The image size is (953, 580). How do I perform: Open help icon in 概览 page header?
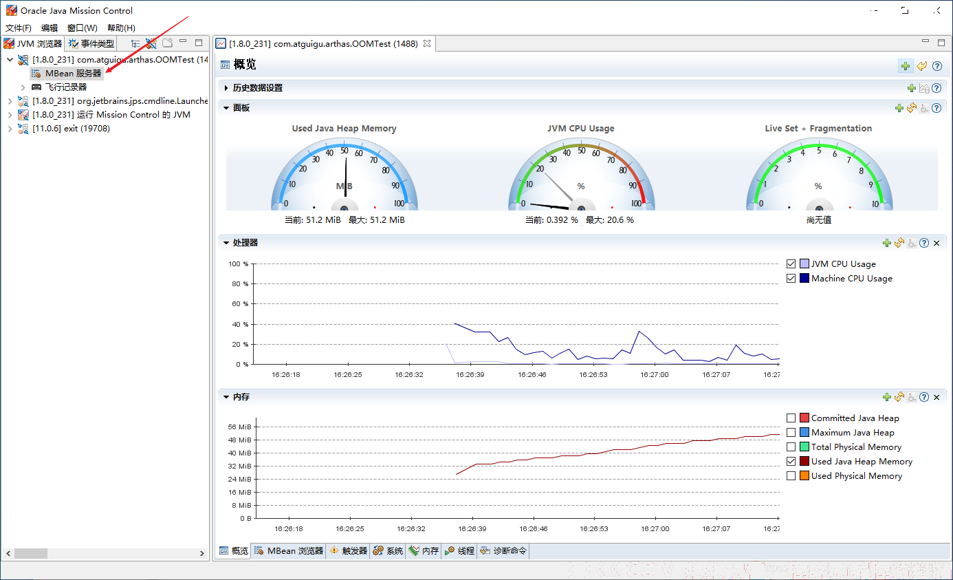936,66
